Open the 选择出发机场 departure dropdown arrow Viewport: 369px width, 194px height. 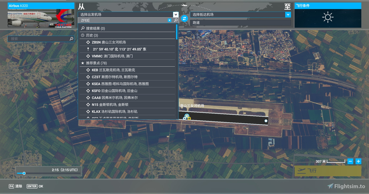pos(176,15)
